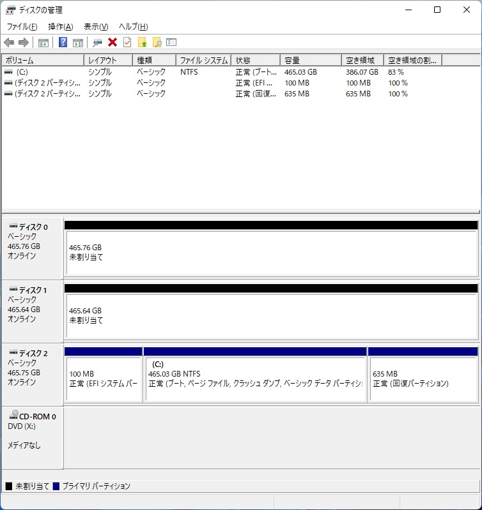Select the 465.76 GB unallocated region on Disk 0
This screenshot has width=482, height=510.
click(x=271, y=248)
